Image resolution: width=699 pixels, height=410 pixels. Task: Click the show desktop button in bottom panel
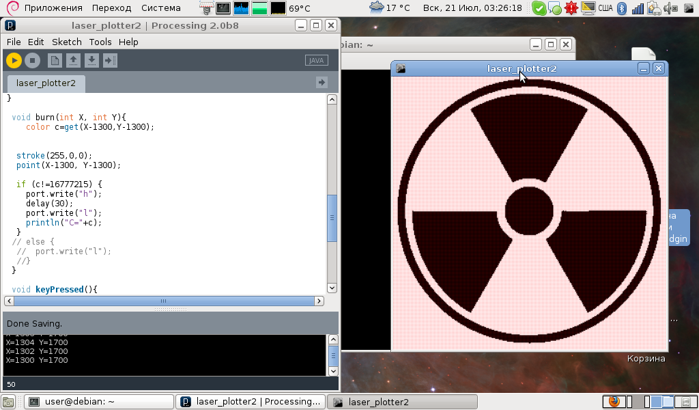8,402
